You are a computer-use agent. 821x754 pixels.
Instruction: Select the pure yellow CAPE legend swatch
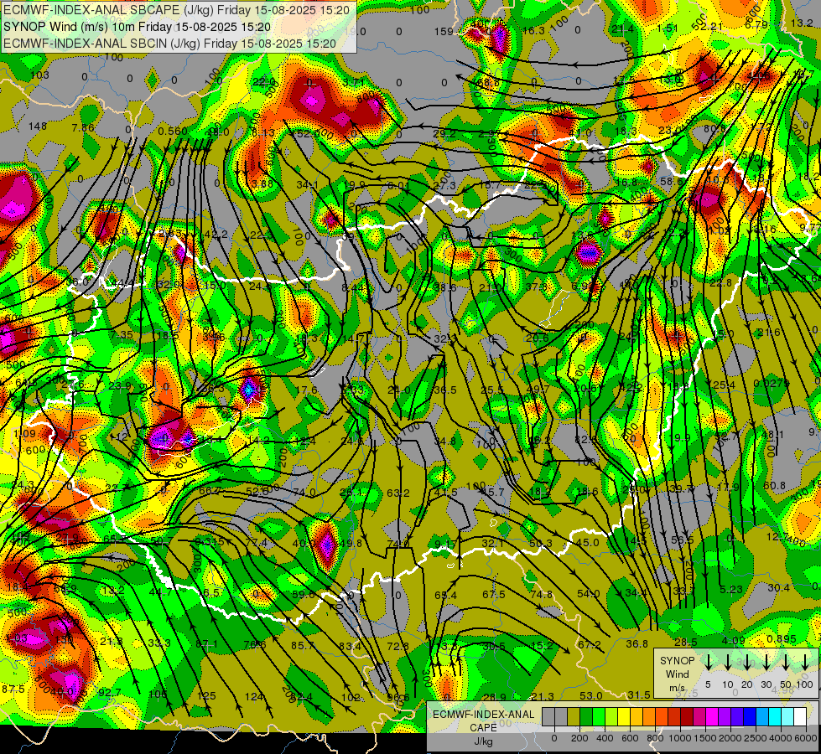[x=624, y=716]
